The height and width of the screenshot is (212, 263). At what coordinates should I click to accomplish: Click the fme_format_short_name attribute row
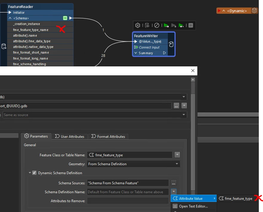(x=40, y=52)
